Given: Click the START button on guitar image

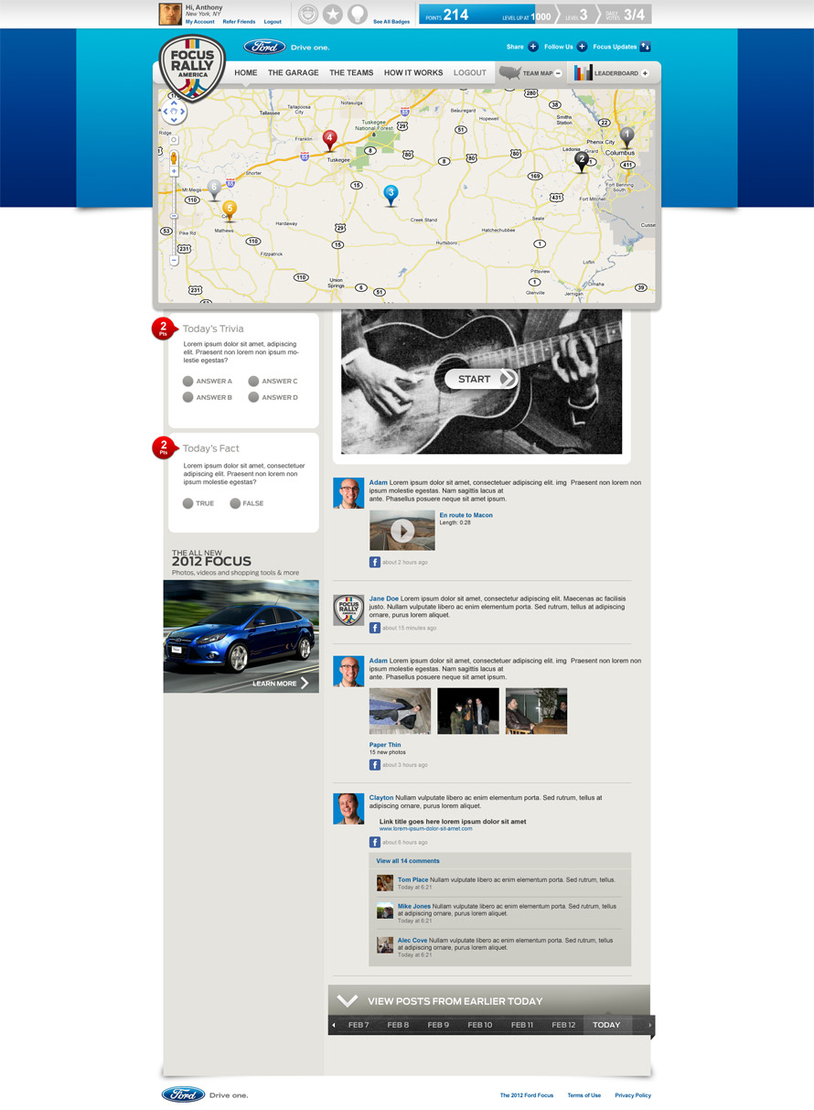Looking at the screenshot, I should pyautogui.click(x=482, y=379).
